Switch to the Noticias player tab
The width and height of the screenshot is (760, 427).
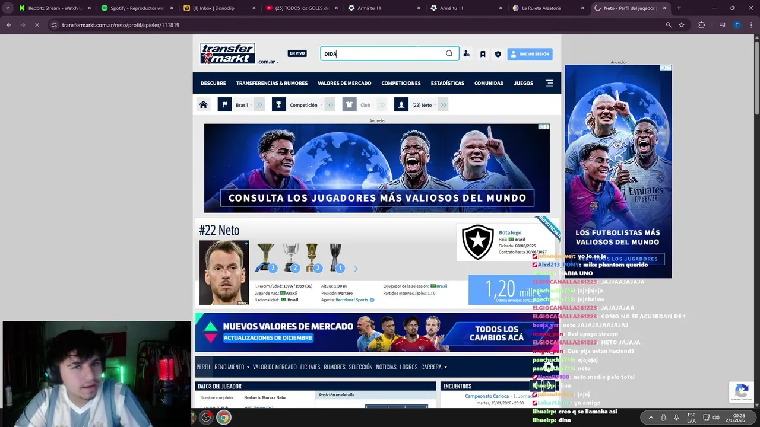pyautogui.click(x=386, y=367)
